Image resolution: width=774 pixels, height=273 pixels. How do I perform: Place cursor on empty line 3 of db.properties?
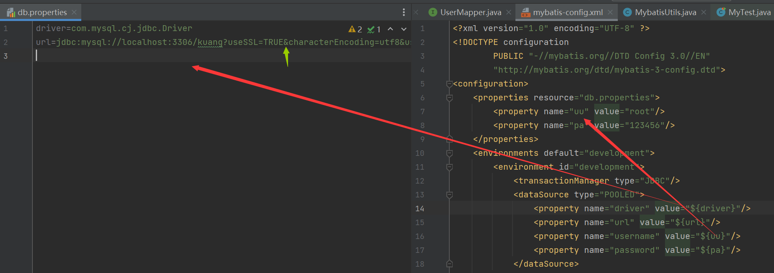pos(222,56)
